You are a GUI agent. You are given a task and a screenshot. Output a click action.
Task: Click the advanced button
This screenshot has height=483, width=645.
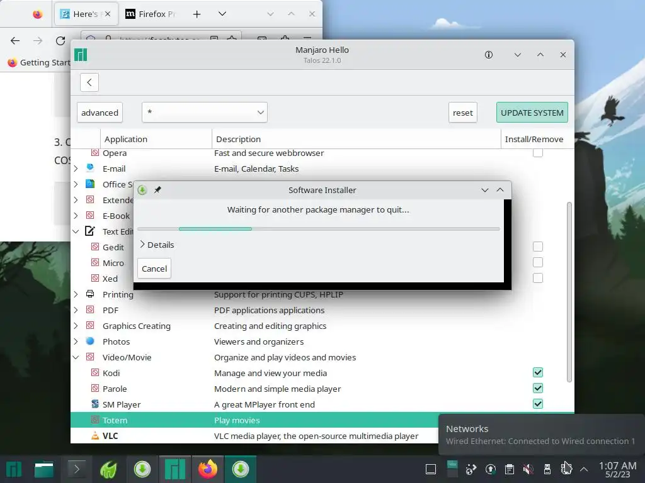(x=100, y=112)
